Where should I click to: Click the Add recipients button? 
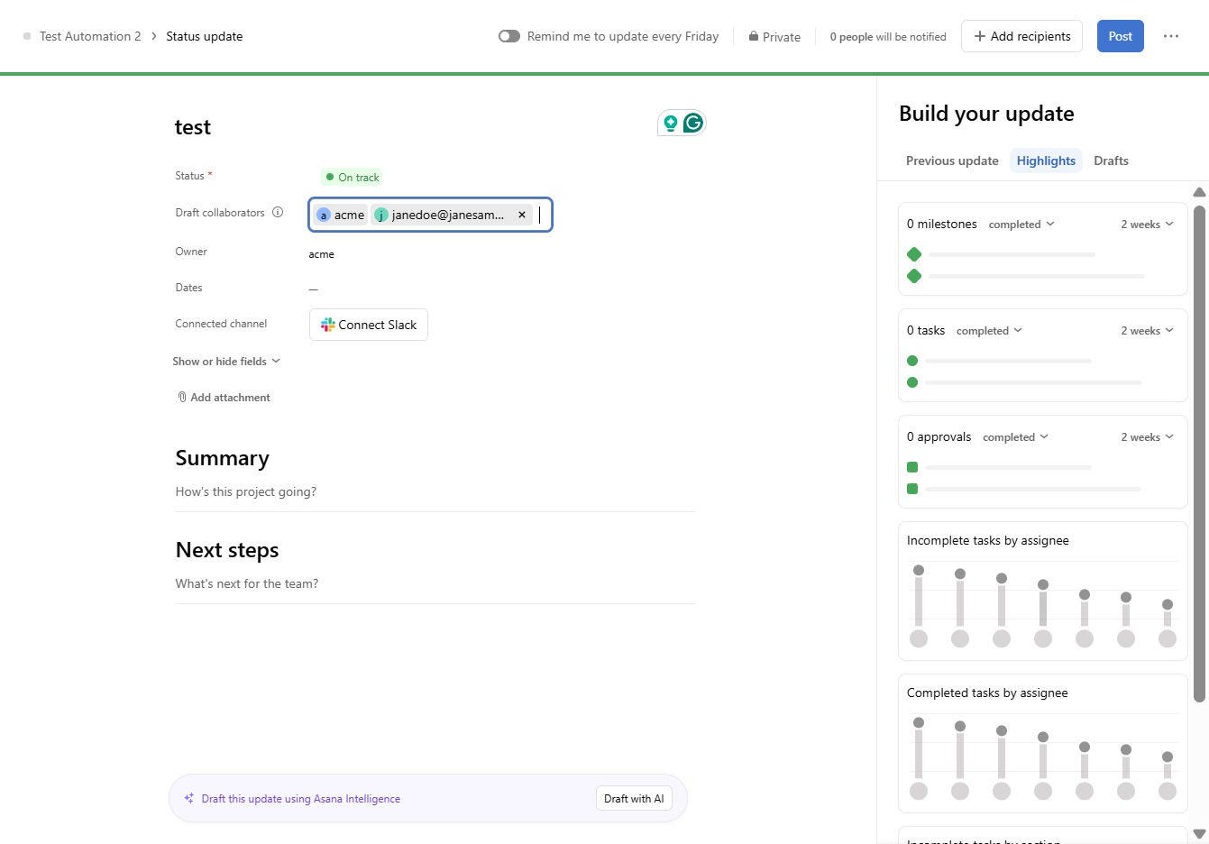1021,36
